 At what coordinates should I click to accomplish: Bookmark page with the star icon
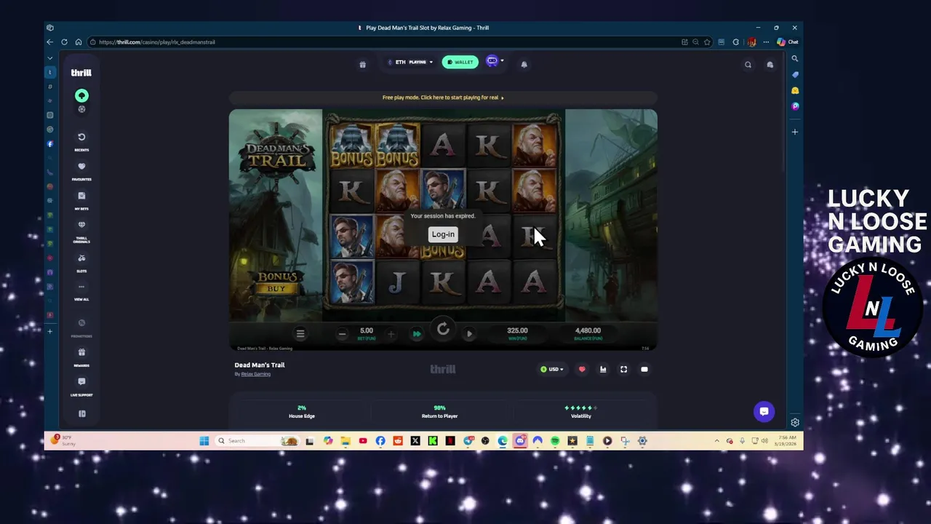click(x=707, y=42)
